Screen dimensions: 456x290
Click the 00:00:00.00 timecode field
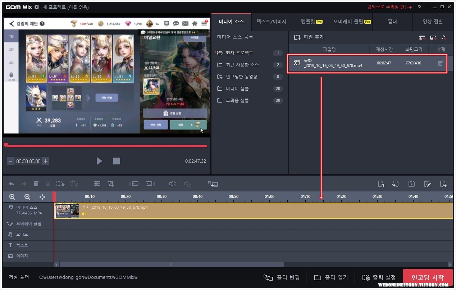tap(28, 161)
